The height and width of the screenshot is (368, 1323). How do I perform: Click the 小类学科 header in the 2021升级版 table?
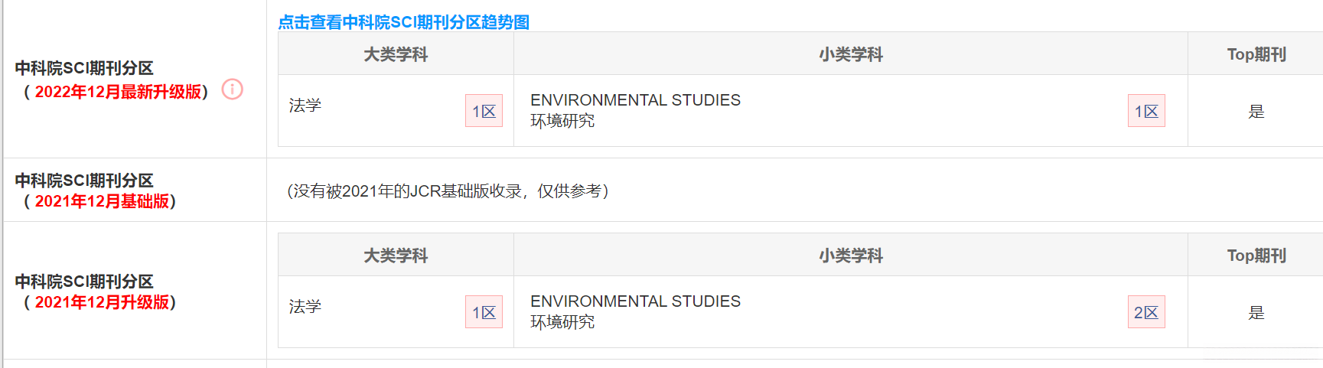pos(850,256)
